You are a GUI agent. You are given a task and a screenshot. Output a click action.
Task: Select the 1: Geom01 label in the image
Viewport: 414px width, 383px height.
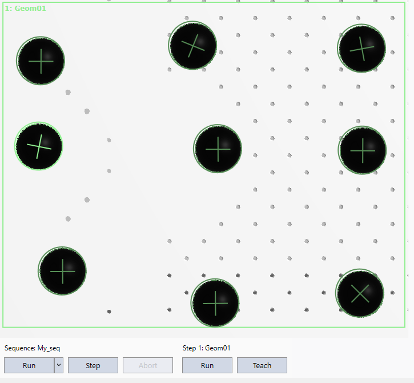click(26, 9)
